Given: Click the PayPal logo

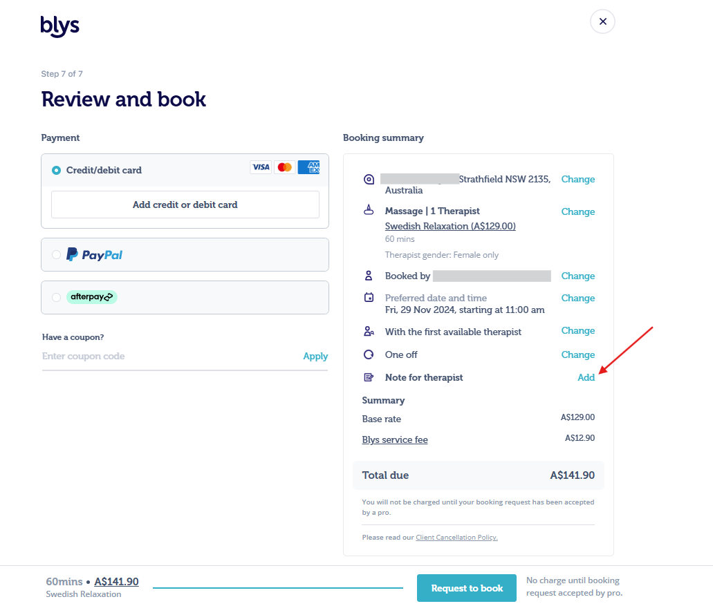Looking at the screenshot, I should coord(95,254).
